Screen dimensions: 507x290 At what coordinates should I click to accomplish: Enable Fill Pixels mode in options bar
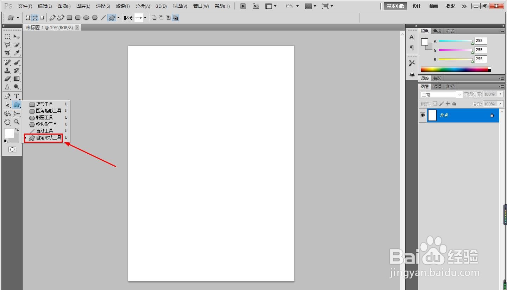point(42,18)
